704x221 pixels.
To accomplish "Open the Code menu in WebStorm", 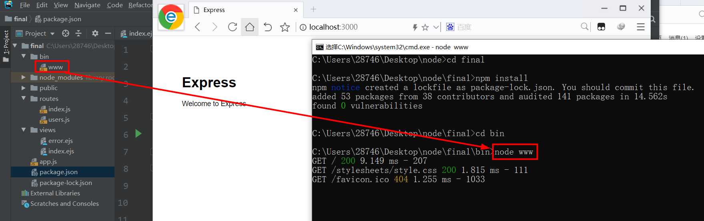I will coord(115,5).
